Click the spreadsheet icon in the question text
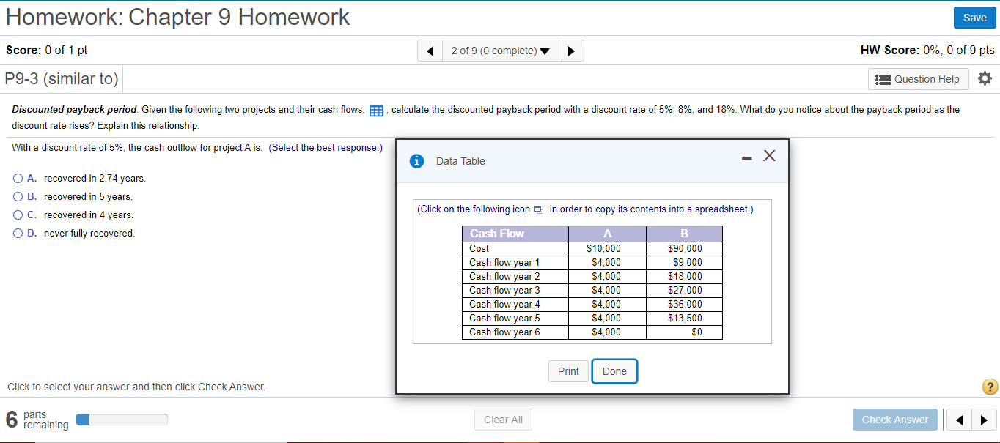This screenshot has width=1000, height=443. tap(376, 110)
